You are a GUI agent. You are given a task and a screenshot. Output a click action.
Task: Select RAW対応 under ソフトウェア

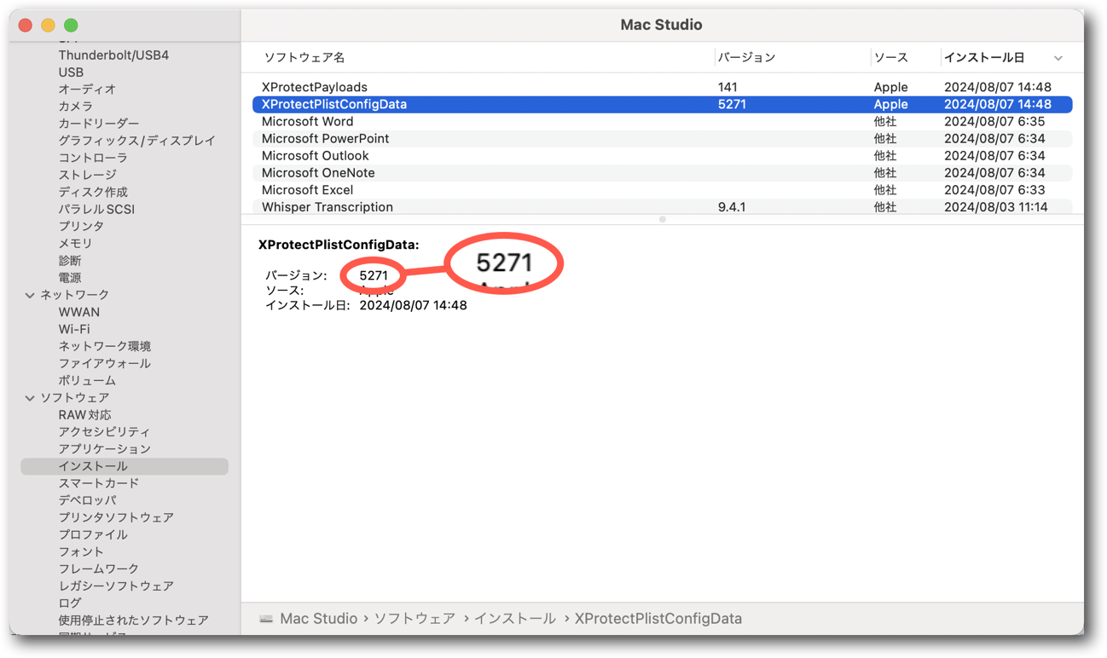(84, 415)
